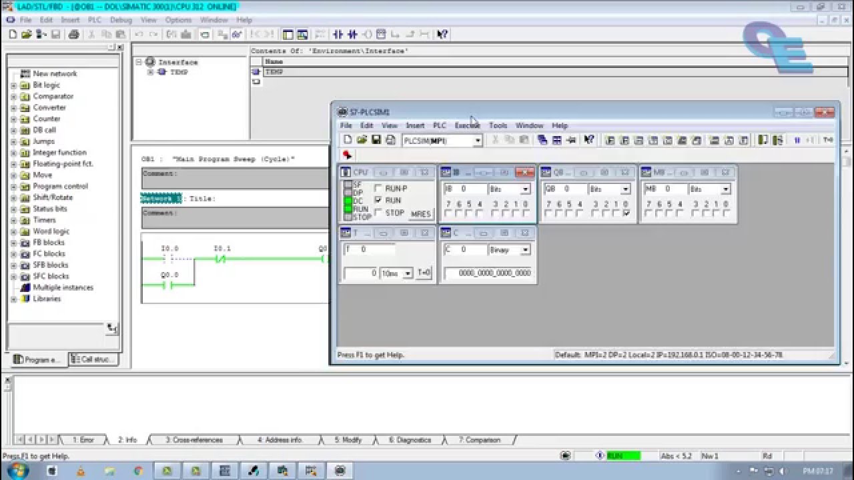Click the New file icon in the LAD/STL/FBD toolbar
The width and height of the screenshot is (854, 480).
point(13,35)
